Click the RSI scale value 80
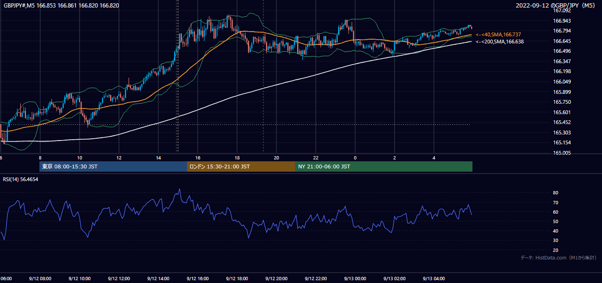Viewport: 602px width, 283px height. [x=556, y=193]
